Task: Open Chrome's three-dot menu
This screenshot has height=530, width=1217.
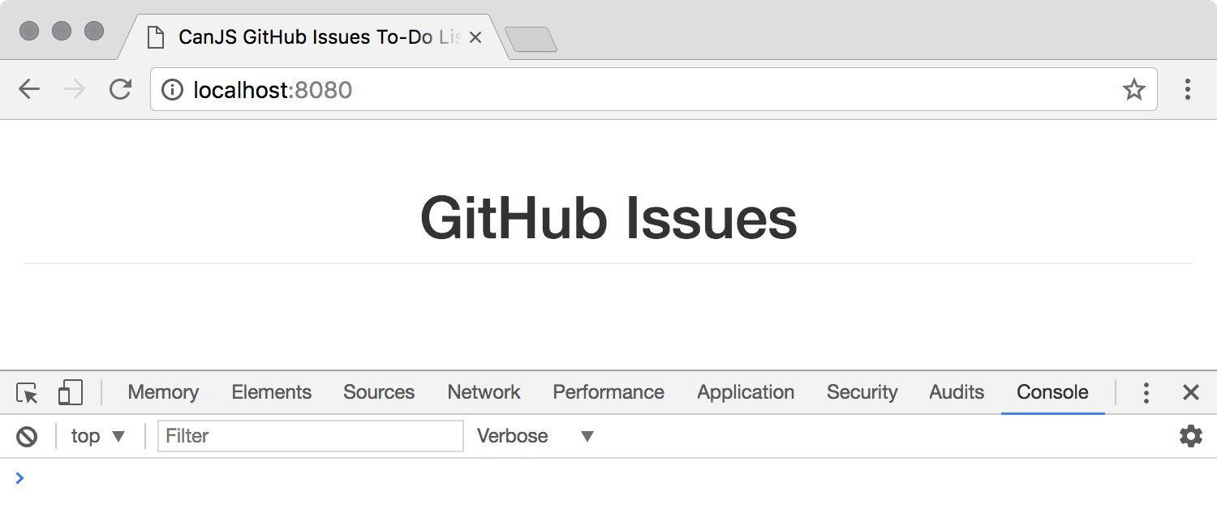Action: (1187, 89)
